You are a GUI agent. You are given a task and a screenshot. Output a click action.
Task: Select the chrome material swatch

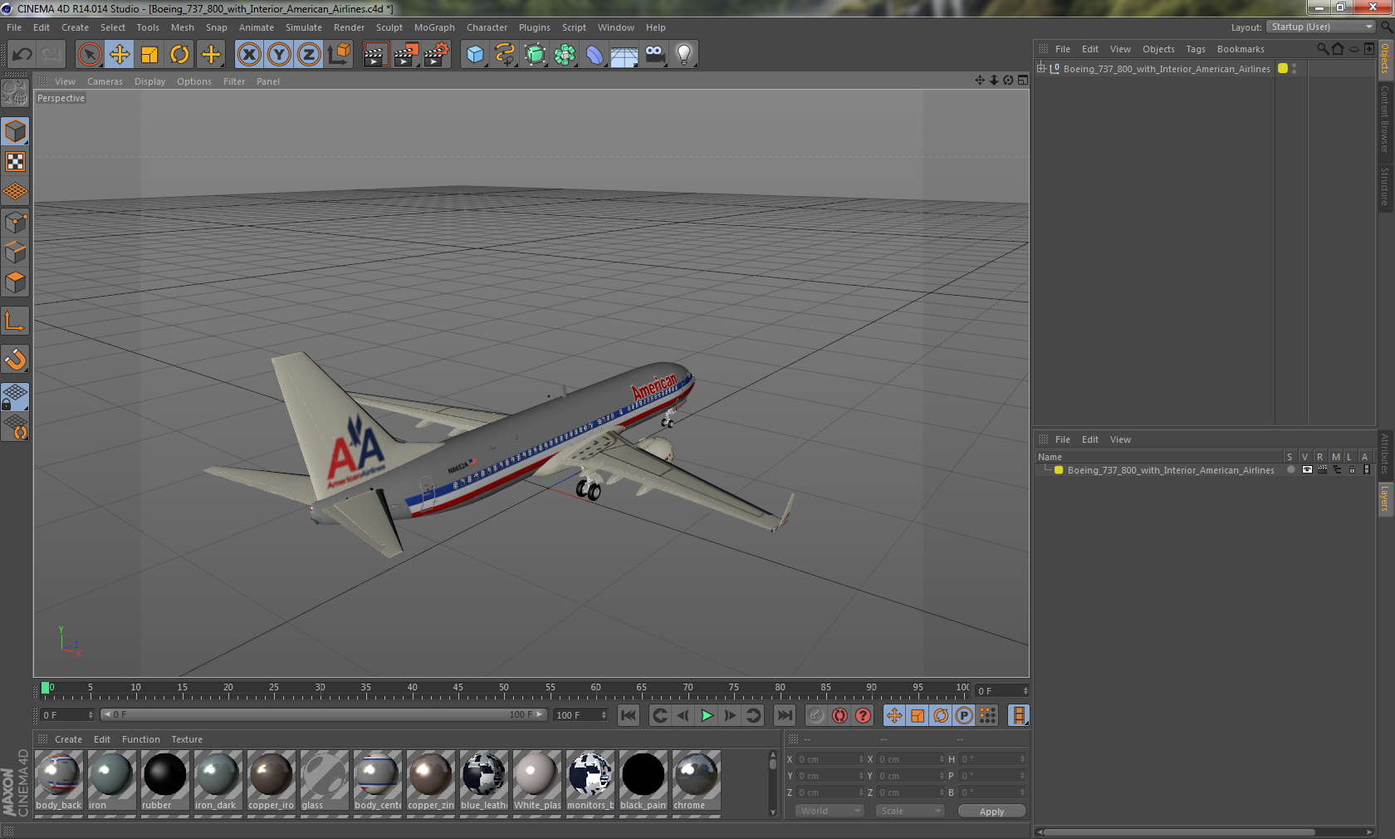click(x=696, y=780)
